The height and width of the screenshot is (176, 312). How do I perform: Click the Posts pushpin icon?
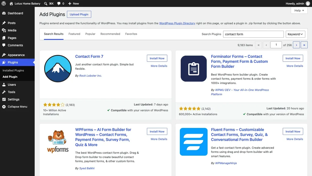click(4, 23)
